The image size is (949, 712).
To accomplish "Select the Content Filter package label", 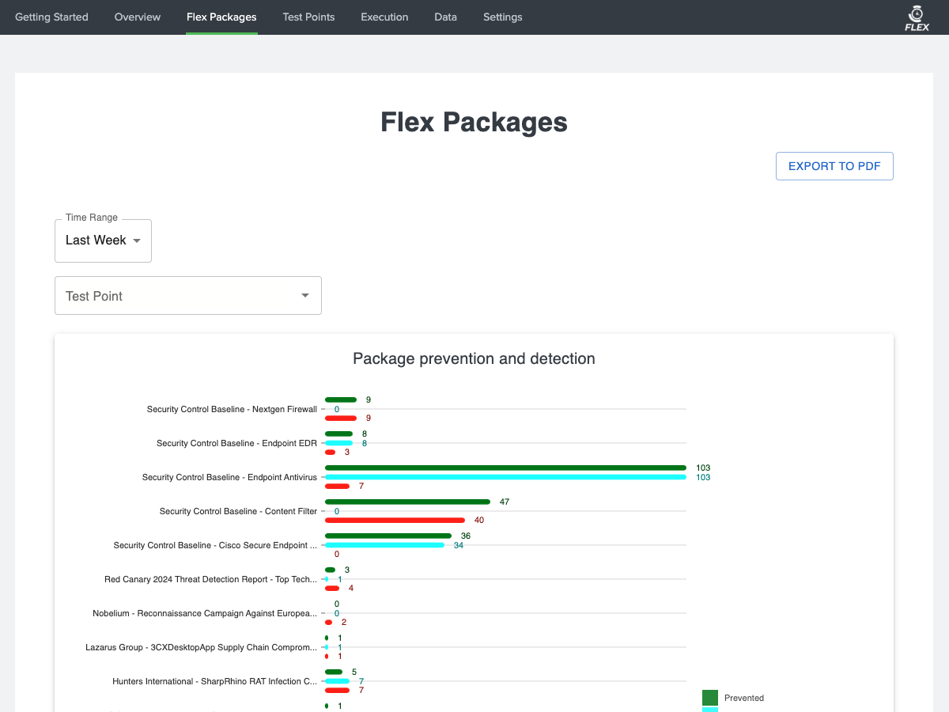I will (x=238, y=511).
